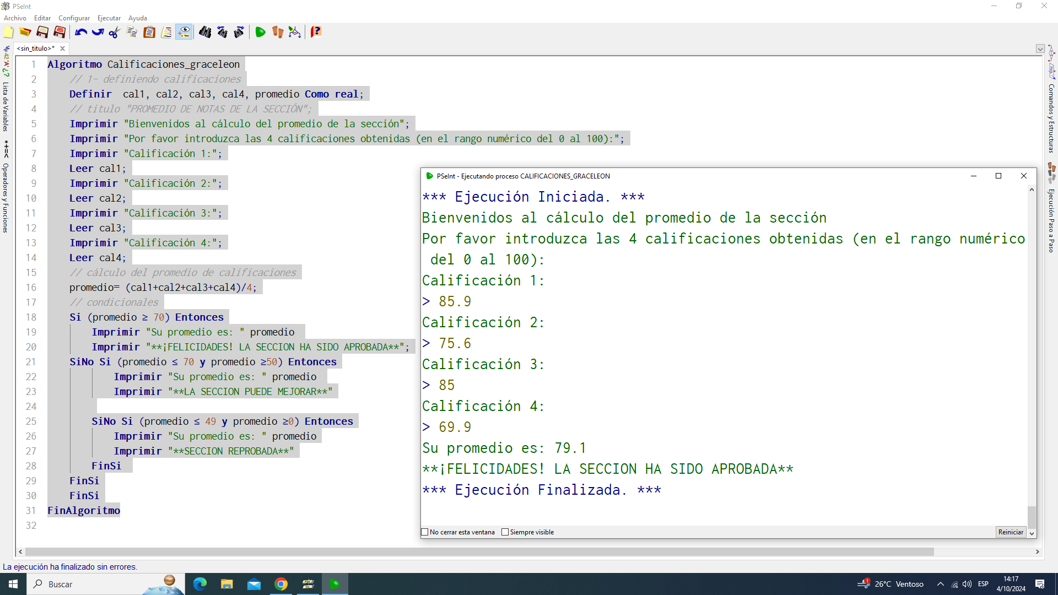
Task: Click the editor horizontal scrollbar
Action: tap(479, 551)
